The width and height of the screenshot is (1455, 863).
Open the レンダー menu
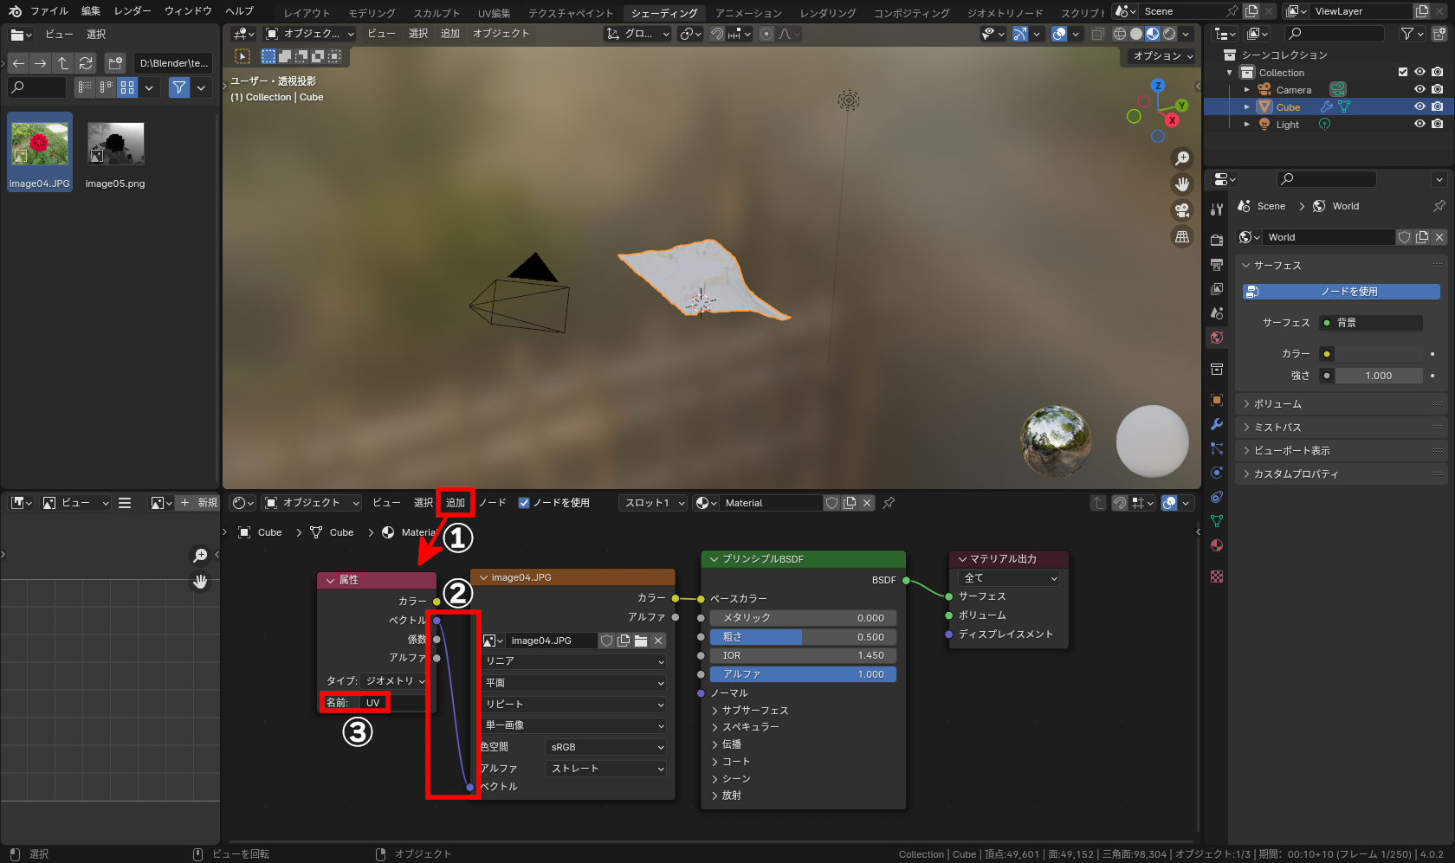(x=133, y=11)
